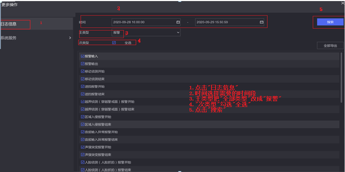Uncheck the 遮挡报警结束 checkbox

[x=82, y=94]
